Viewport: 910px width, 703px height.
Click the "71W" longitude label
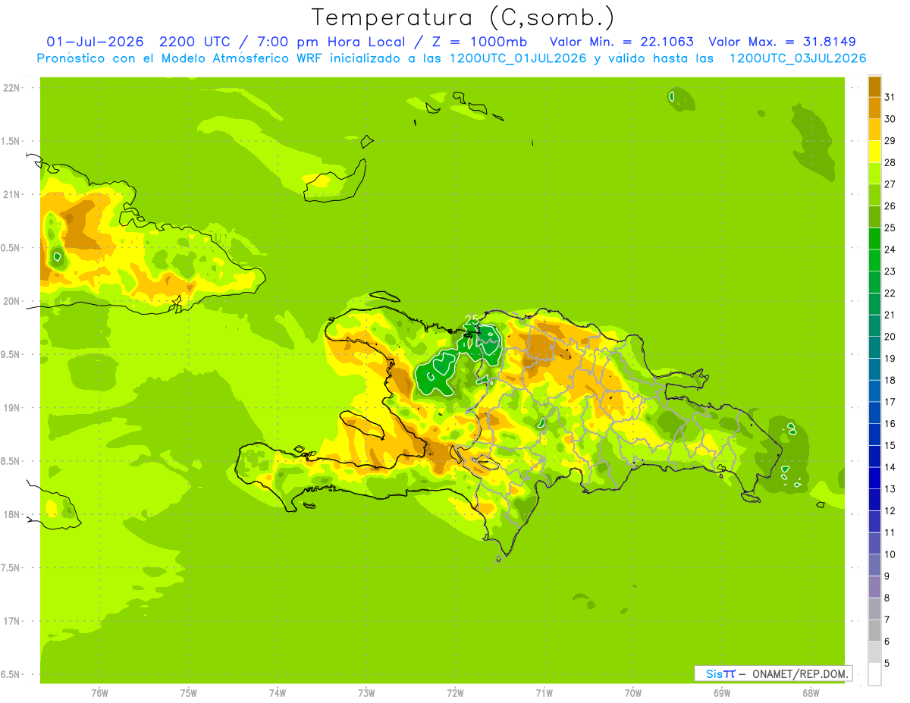(x=544, y=693)
